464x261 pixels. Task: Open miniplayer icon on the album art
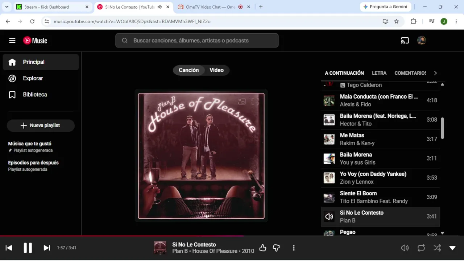242,102
